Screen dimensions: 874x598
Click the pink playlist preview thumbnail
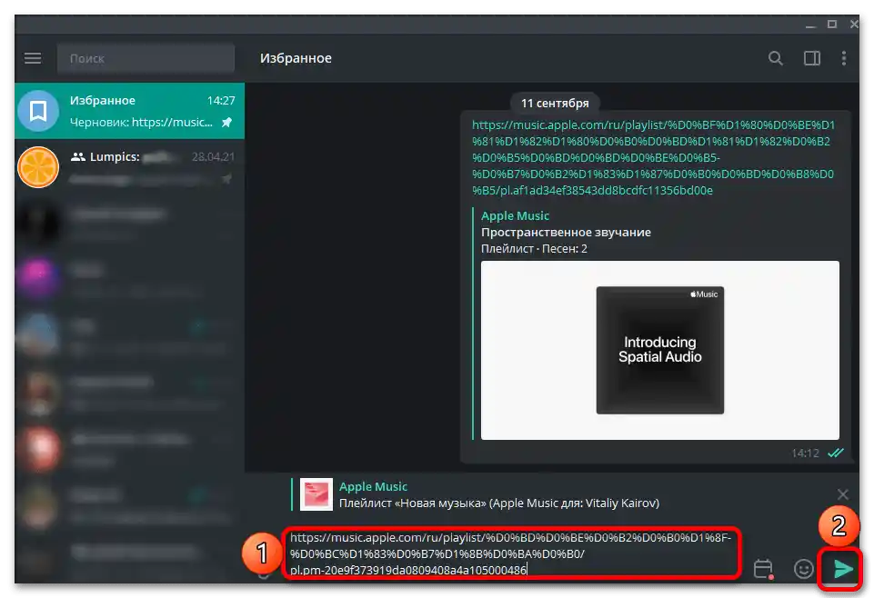pos(316,494)
